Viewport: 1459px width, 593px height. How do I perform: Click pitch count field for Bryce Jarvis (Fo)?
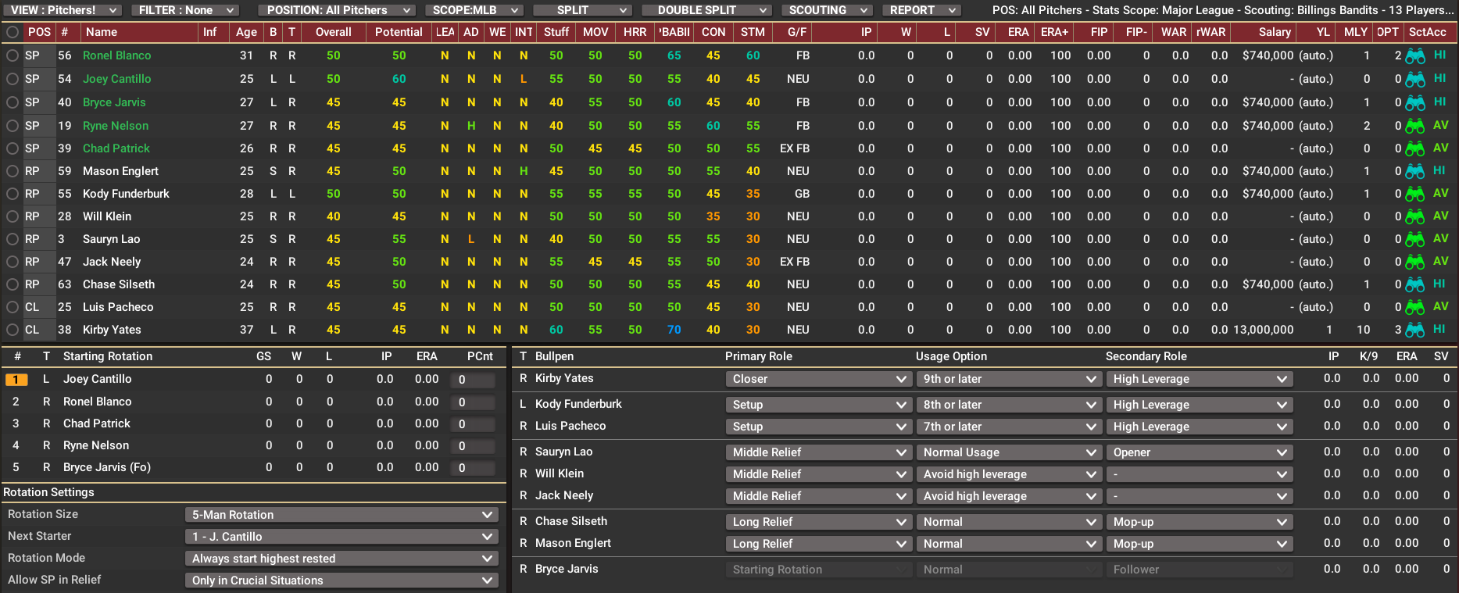coord(473,468)
